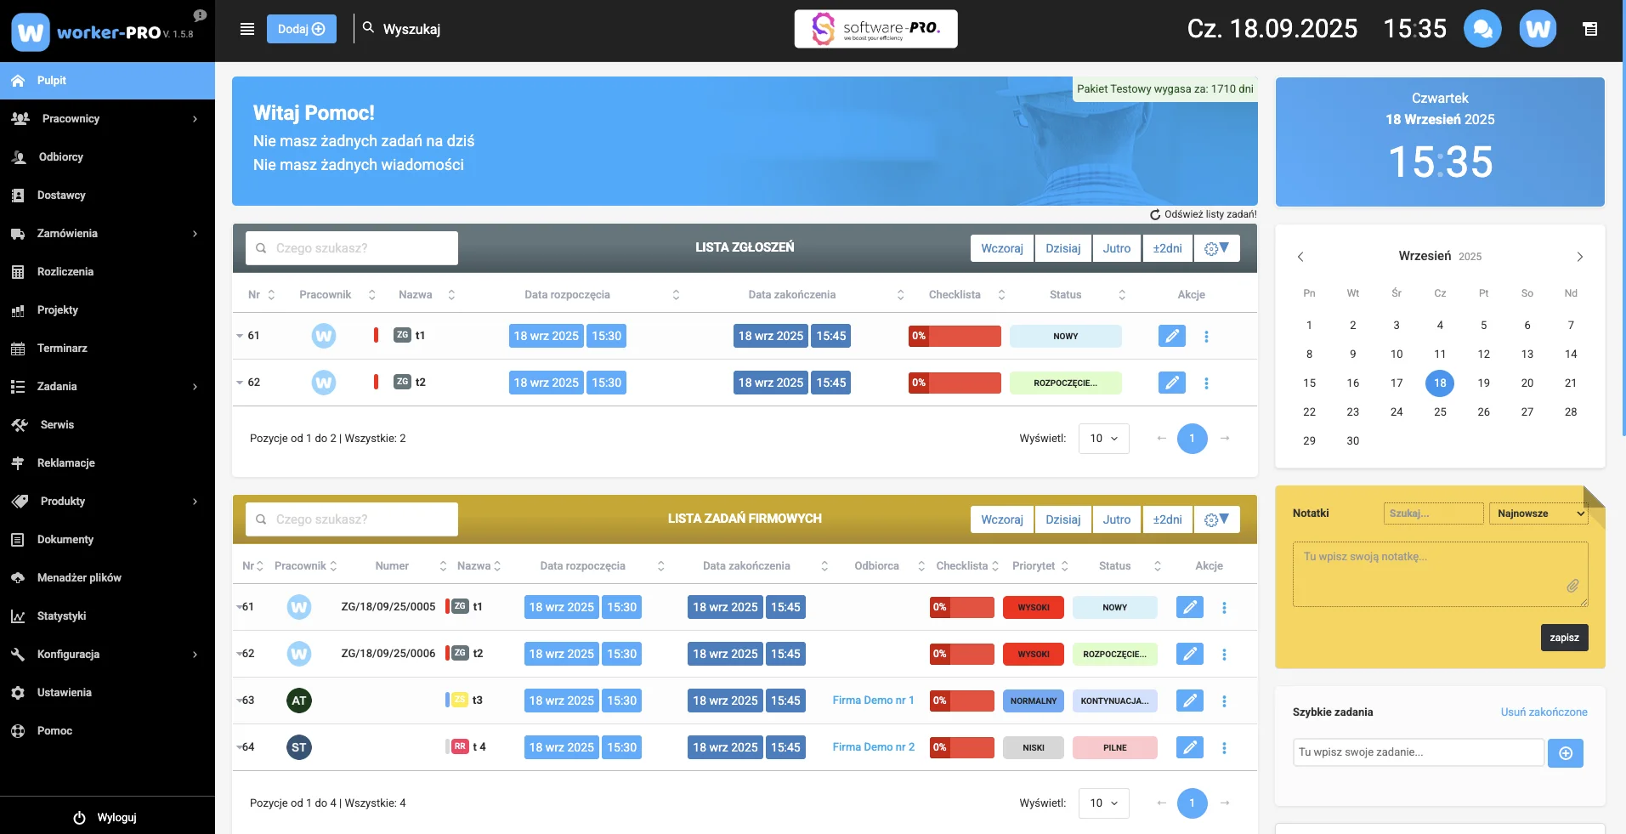Filter Lista zadań firmowych by Dzisiaj
Image resolution: width=1626 pixels, height=834 pixels.
1063,519
